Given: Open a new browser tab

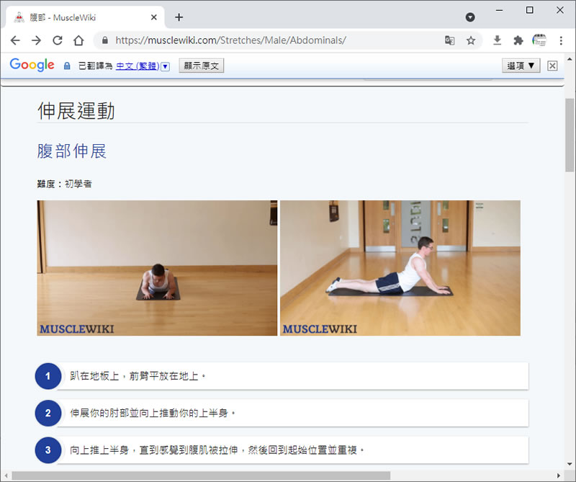Looking at the screenshot, I should [x=179, y=17].
